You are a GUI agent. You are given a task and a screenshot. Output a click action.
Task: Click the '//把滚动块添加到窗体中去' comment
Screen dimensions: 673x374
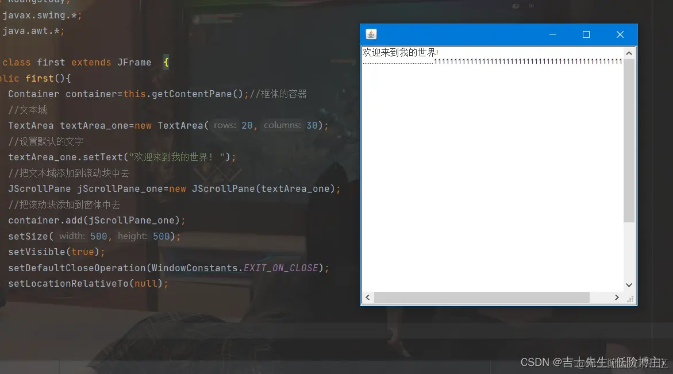[x=64, y=205]
